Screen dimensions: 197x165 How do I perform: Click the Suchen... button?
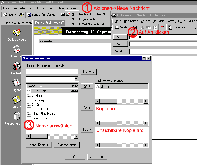89,72
